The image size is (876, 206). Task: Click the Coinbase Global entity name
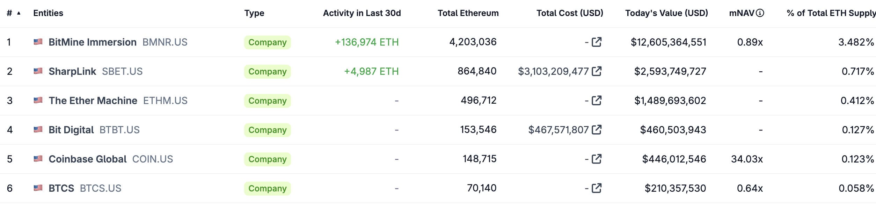click(88, 159)
